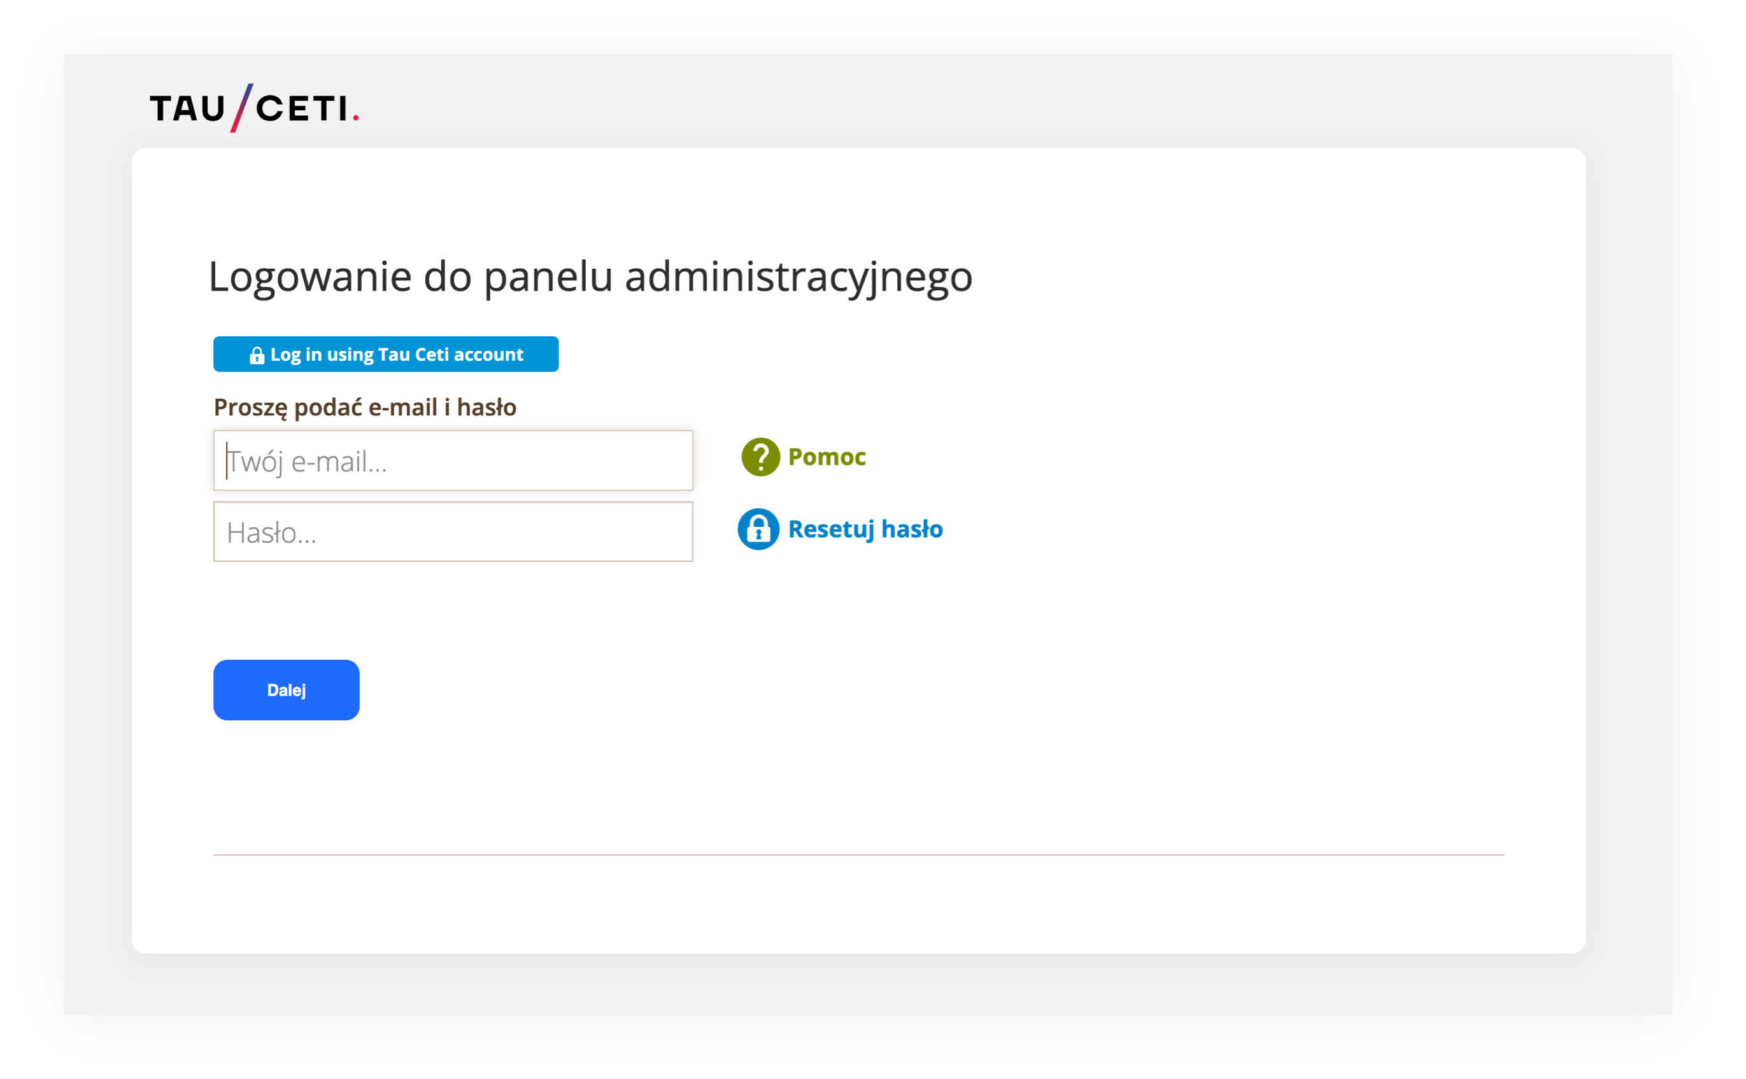Click the Tau Ceti logo
The height and width of the screenshot is (1079, 1746).
coord(253,108)
